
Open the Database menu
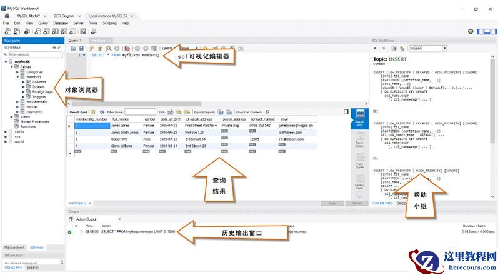point(61,23)
